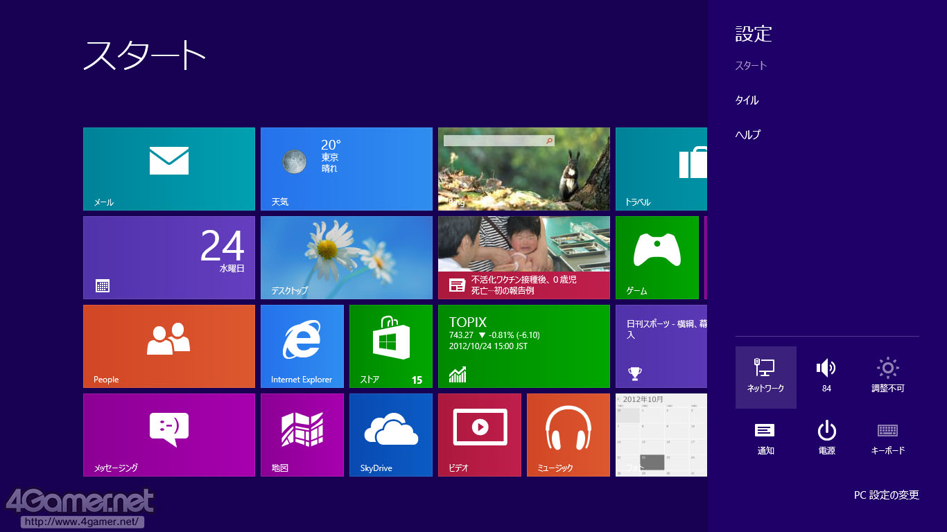Open the calendar tile showing 24 水曜日

pos(169,258)
